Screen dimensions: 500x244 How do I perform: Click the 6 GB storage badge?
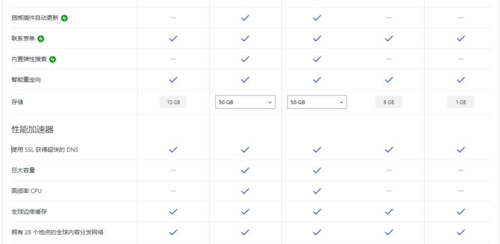pyautogui.click(x=389, y=102)
